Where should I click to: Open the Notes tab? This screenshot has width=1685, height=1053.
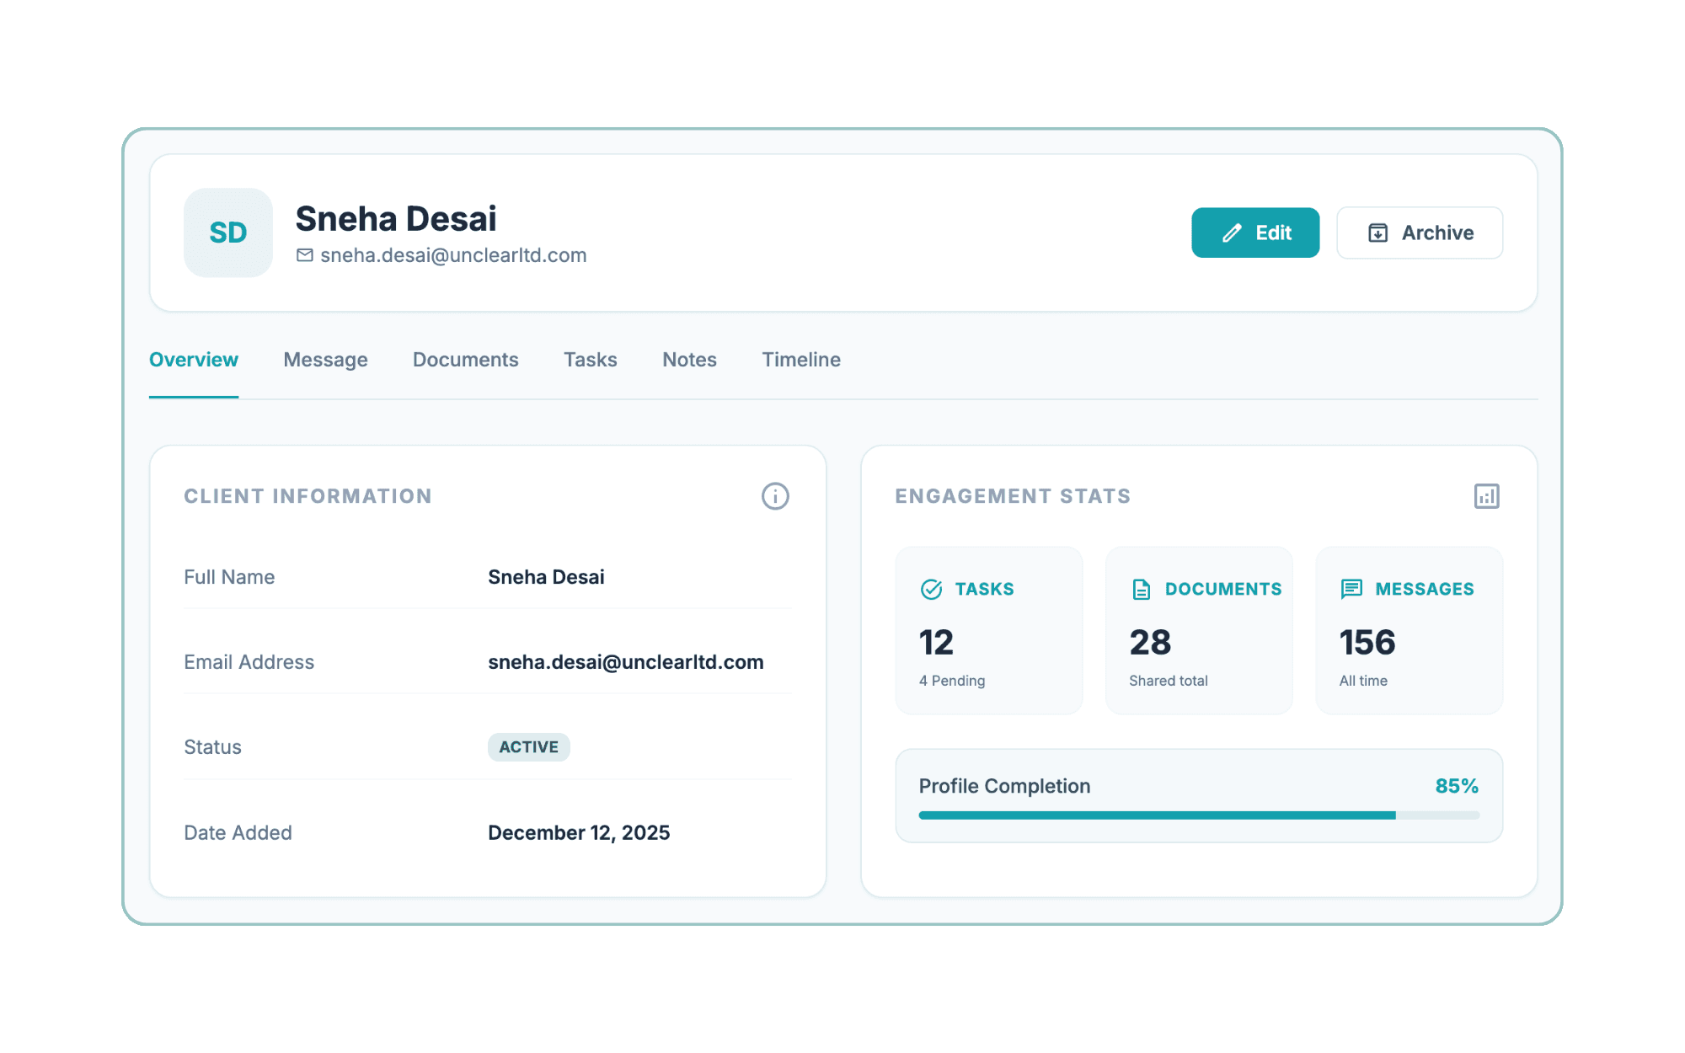(689, 360)
